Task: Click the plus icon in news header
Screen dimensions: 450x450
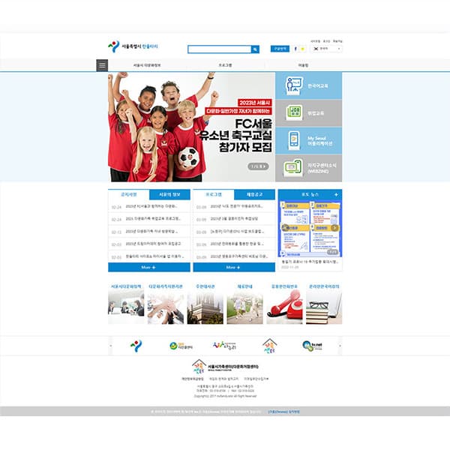Action: click(x=336, y=194)
